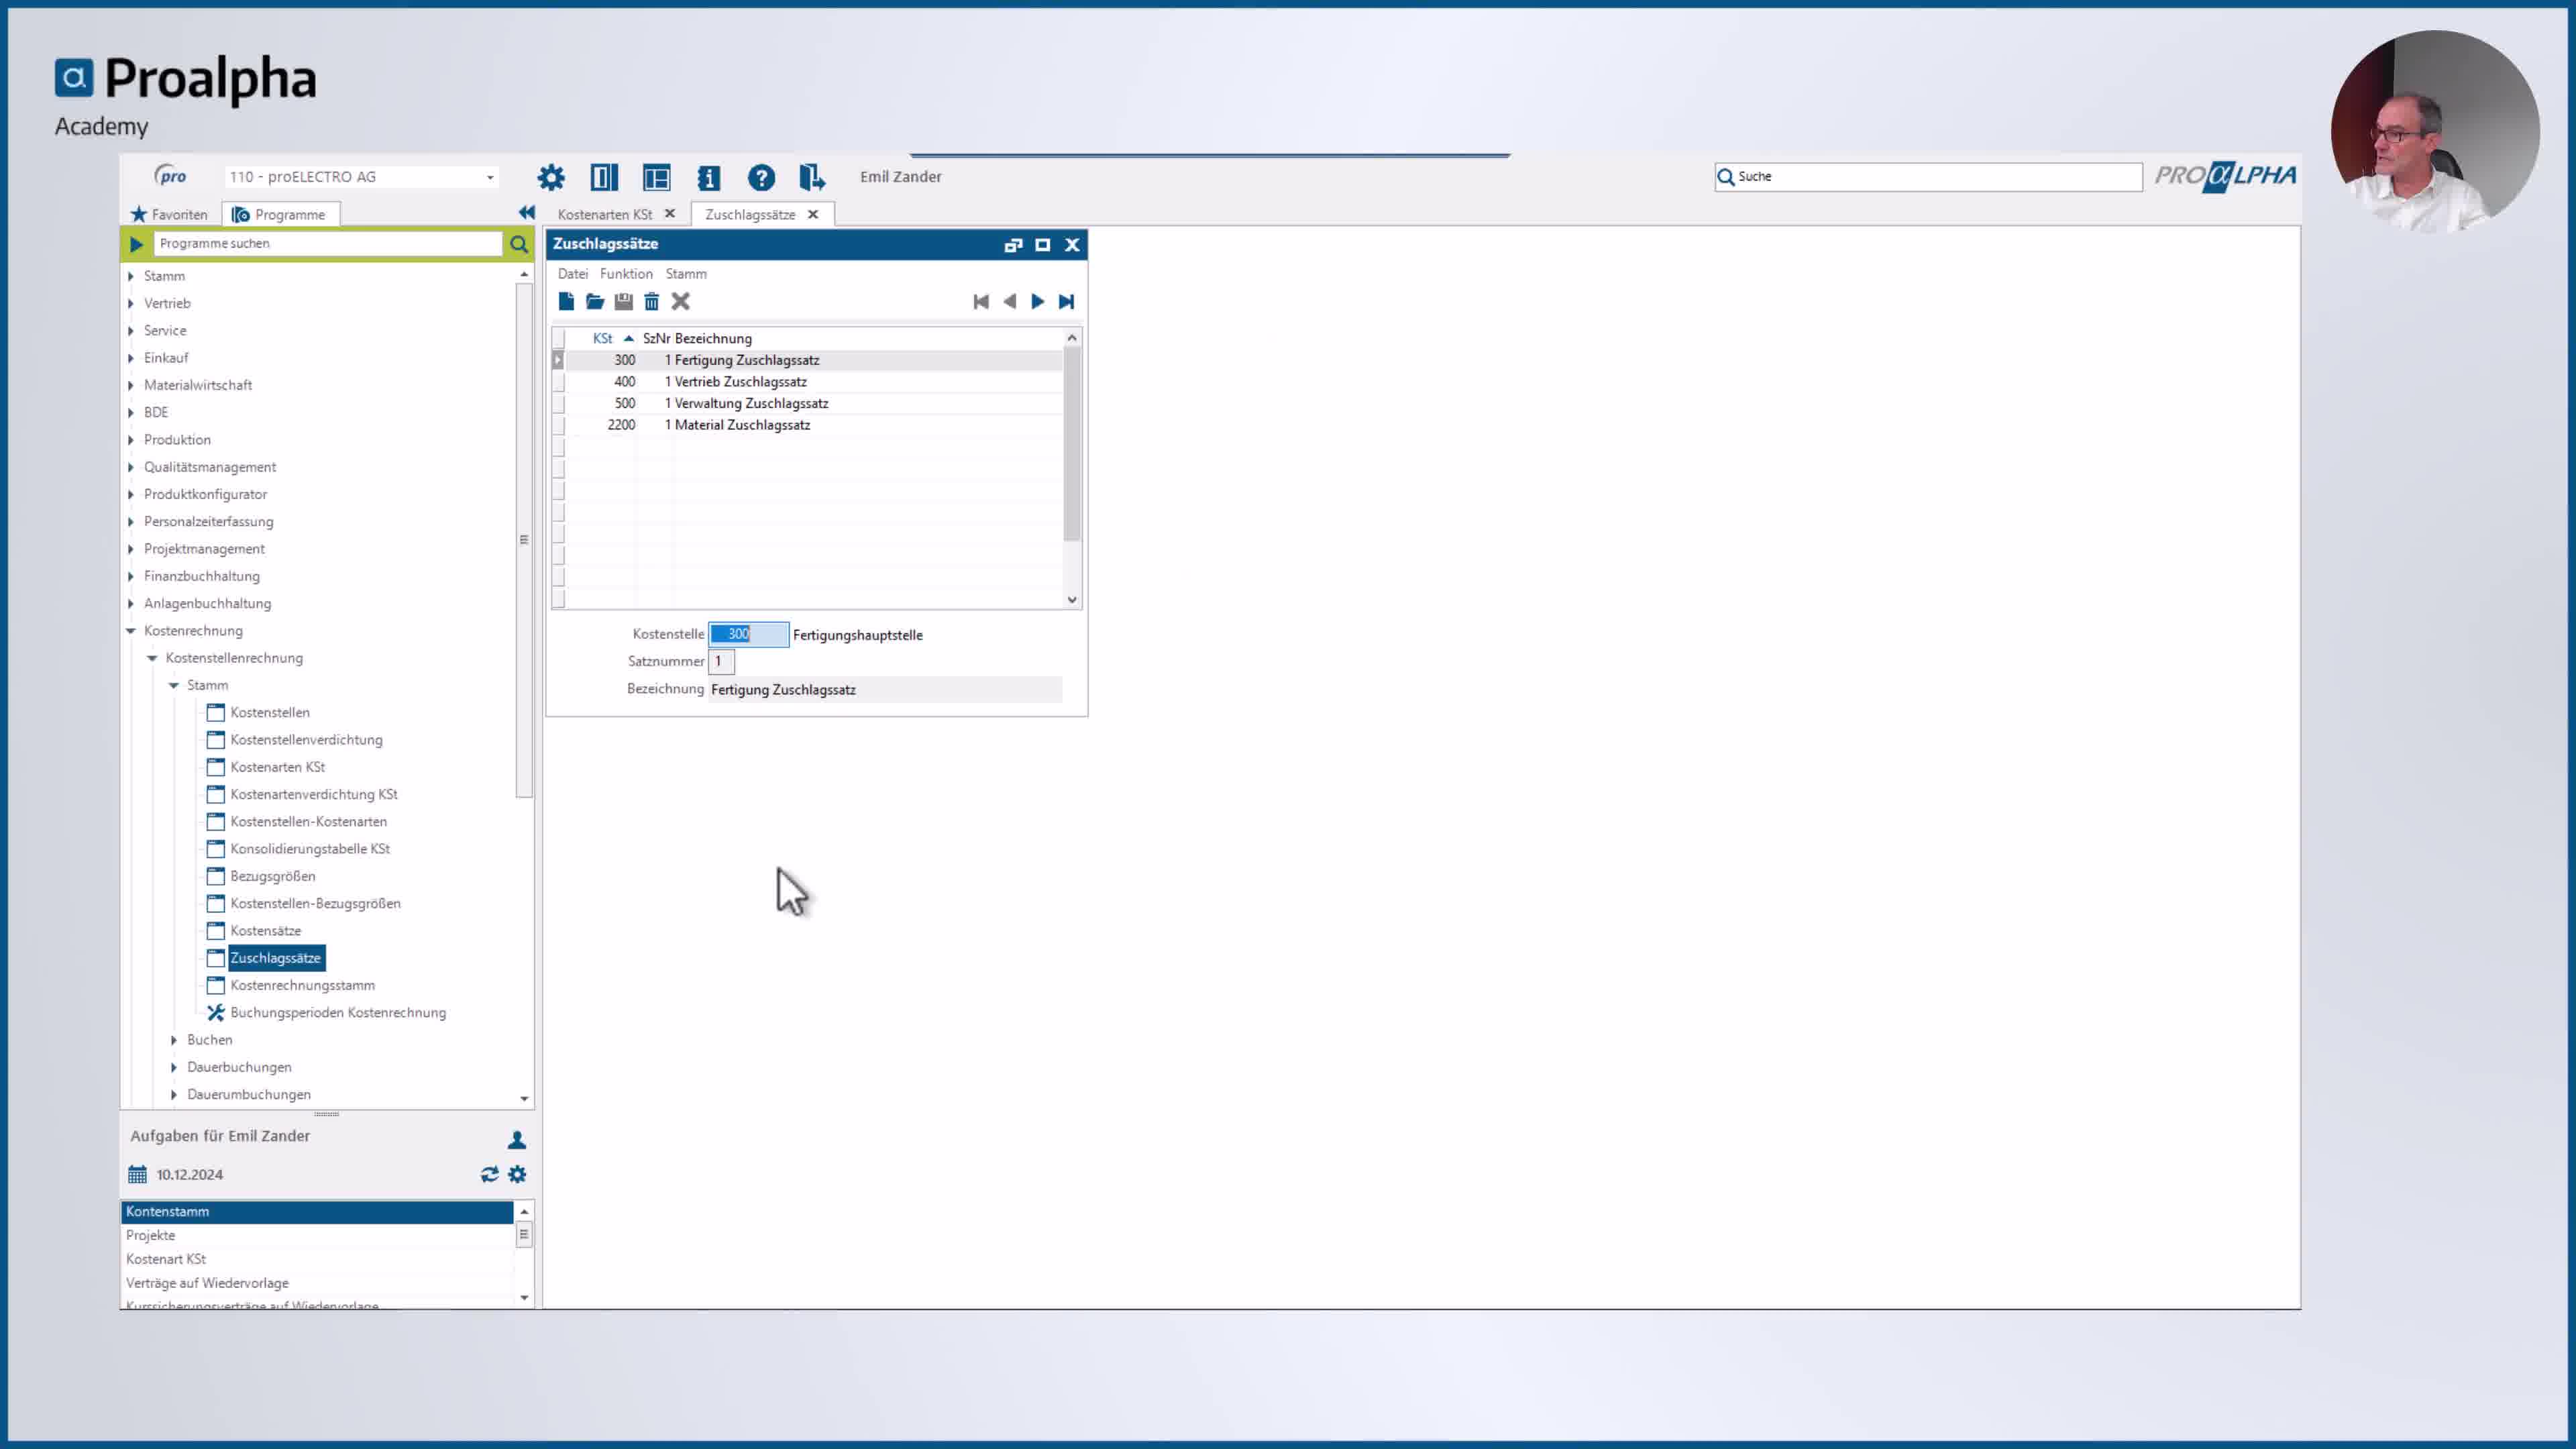Save the record with the floppy icon
This screenshot has height=1449, width=2576.
623,301
